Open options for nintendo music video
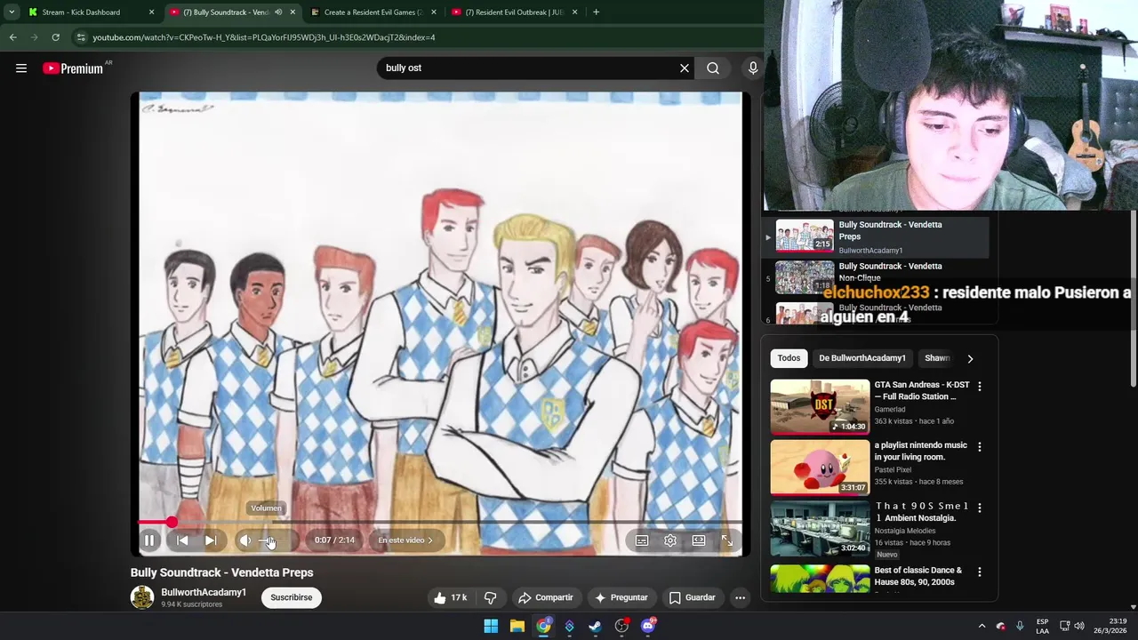 (980, 447)
